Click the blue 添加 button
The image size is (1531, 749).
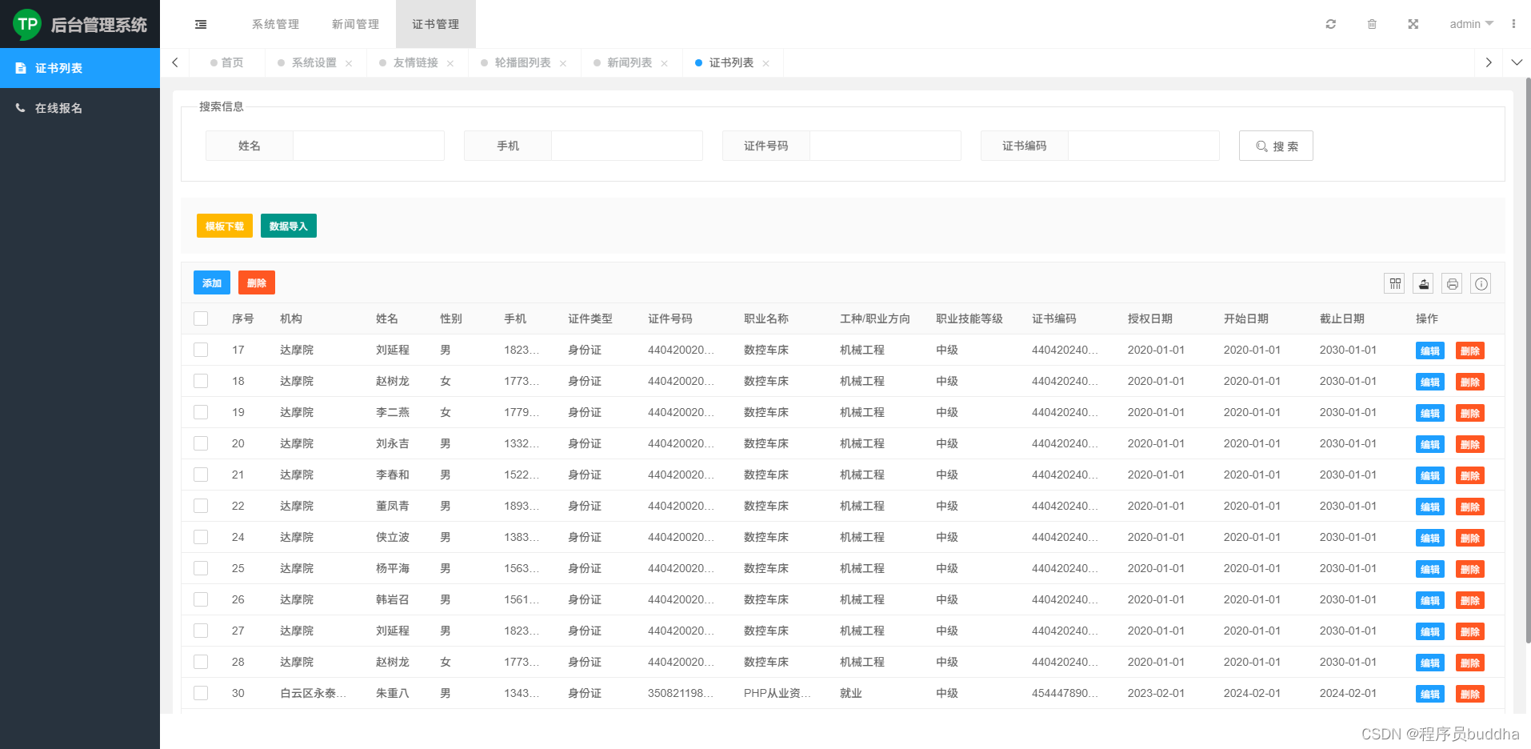coord(212,282)
